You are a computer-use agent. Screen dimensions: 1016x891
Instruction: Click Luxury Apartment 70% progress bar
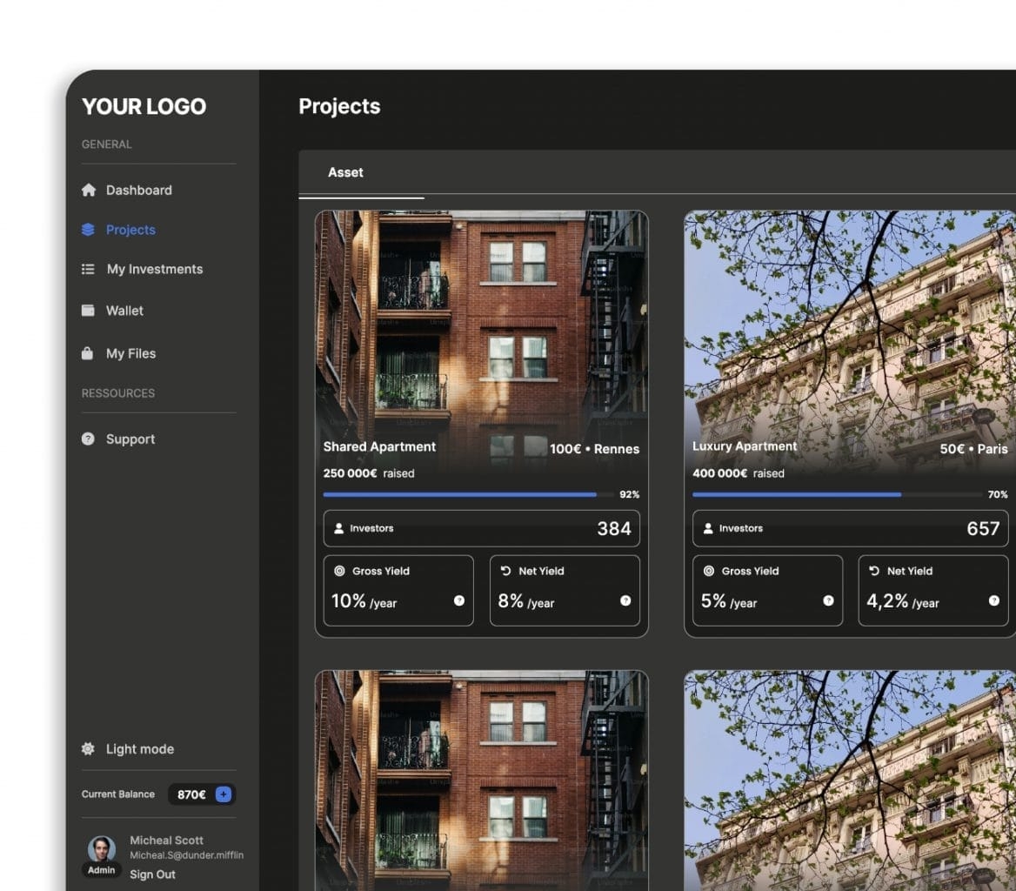[x=837, y=494]
